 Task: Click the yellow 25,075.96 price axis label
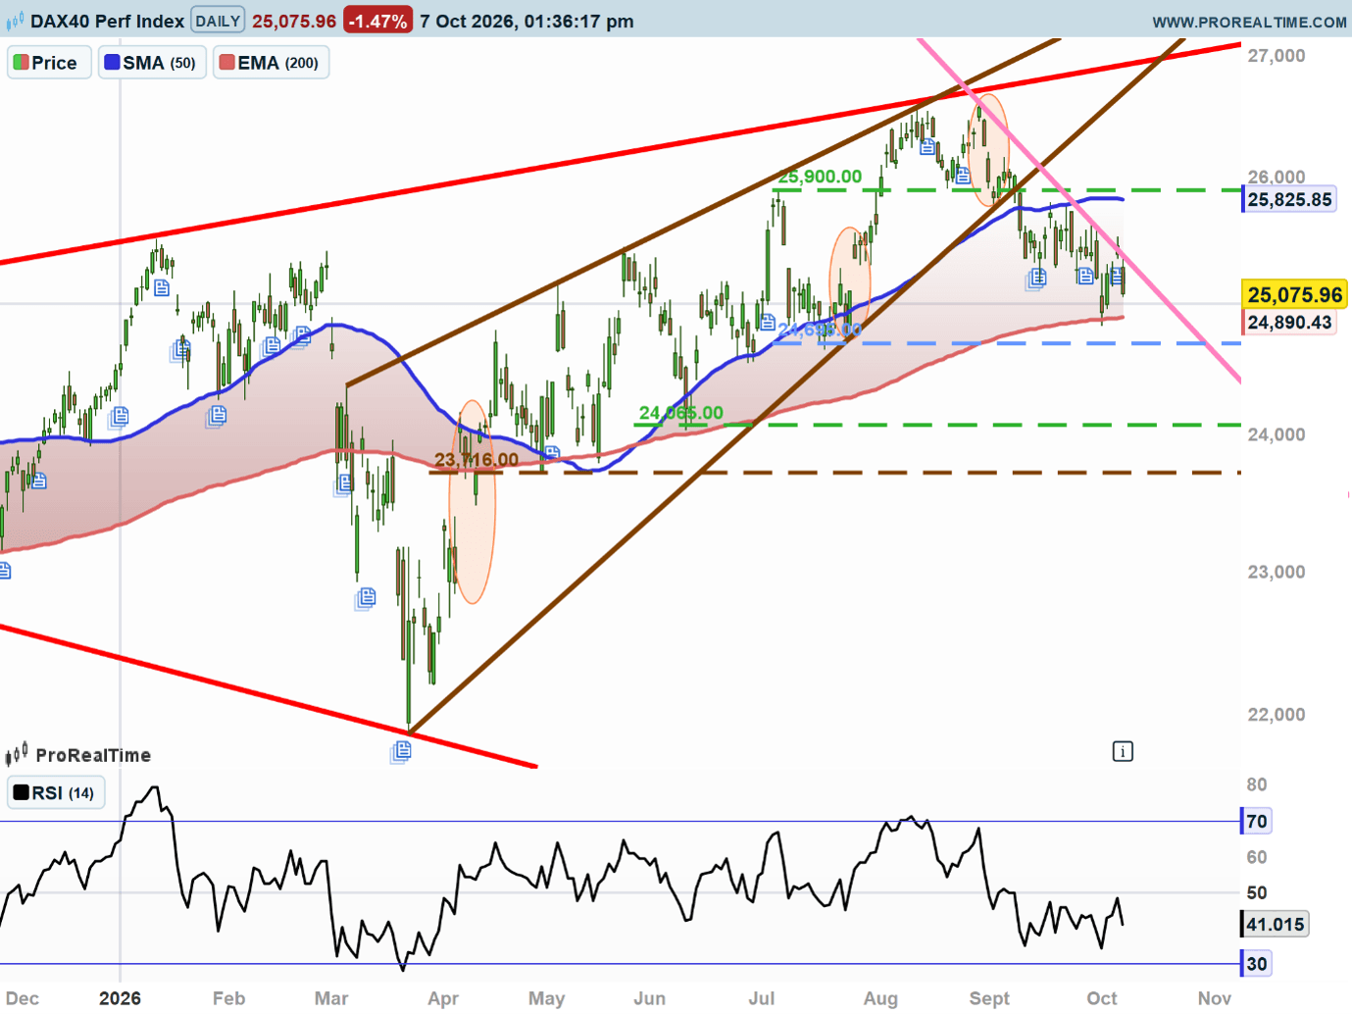(x=1295, y=294)
